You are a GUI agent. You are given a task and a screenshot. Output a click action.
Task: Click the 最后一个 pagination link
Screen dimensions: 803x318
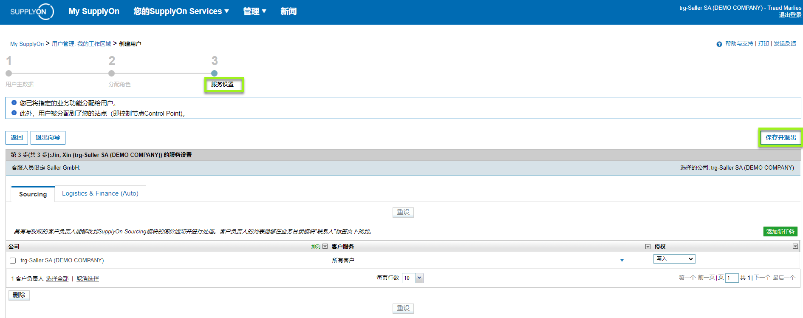pos(784,278)
